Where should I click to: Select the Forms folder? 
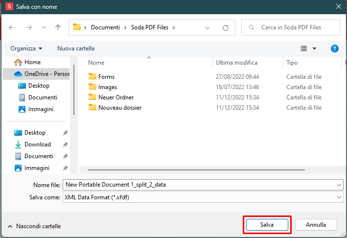pos(106,77)
